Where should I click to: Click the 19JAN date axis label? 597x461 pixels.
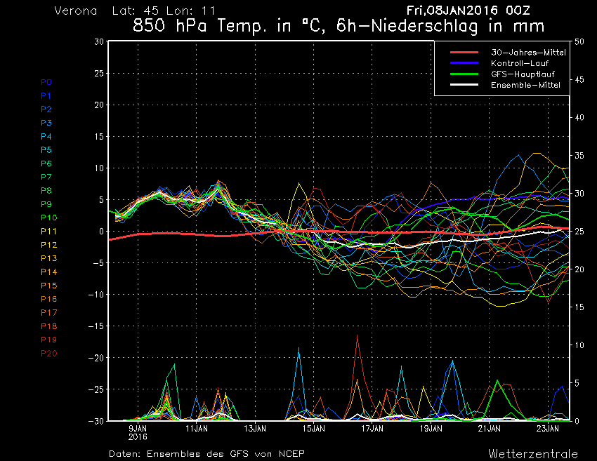pyautogui.click(x=431, y=427)
